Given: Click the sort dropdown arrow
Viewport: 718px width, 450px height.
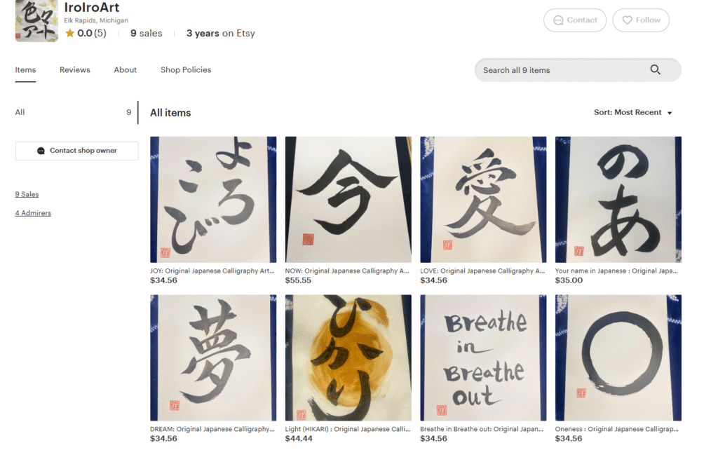Looking at the screenshot, I should [670, 113].
